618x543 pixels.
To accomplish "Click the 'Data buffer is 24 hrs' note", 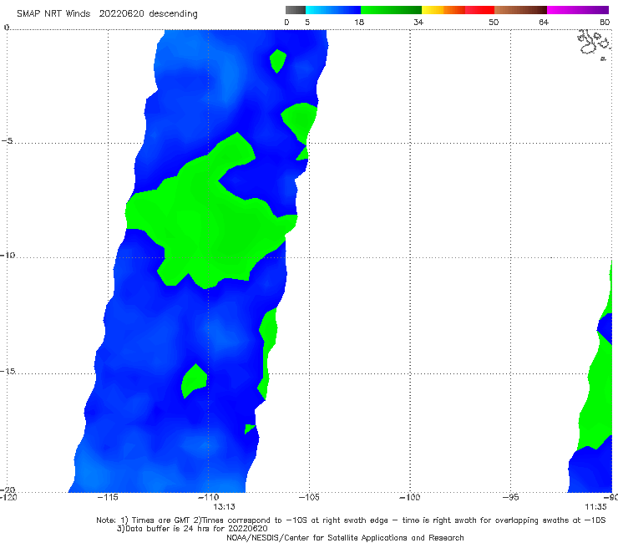I will coord(192,529).
